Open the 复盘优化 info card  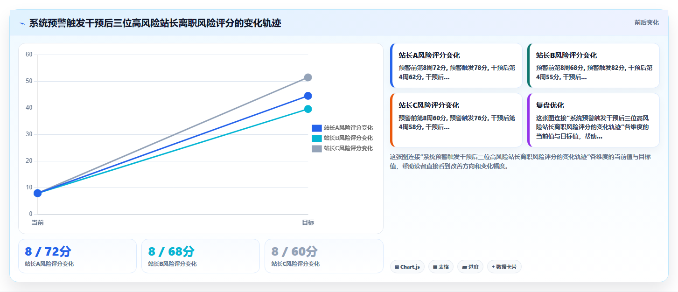[594, 120]
